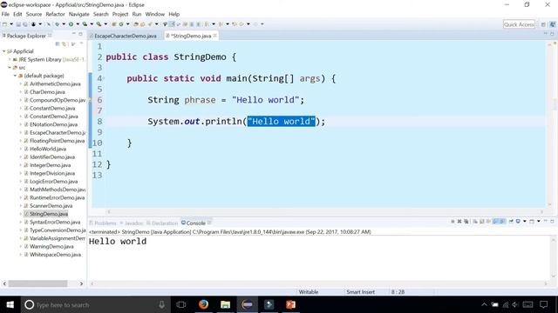Expand the ArithemeticDemo.java tree arrow
Image resolution: width=558 pixels, height=313 pixels.
[21, 83]
